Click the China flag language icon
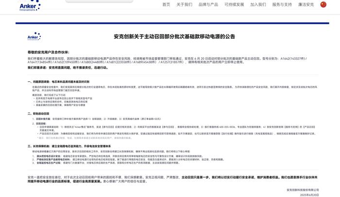Image resolution: width=340 pixels, height=197 pixels. [323, 4]
